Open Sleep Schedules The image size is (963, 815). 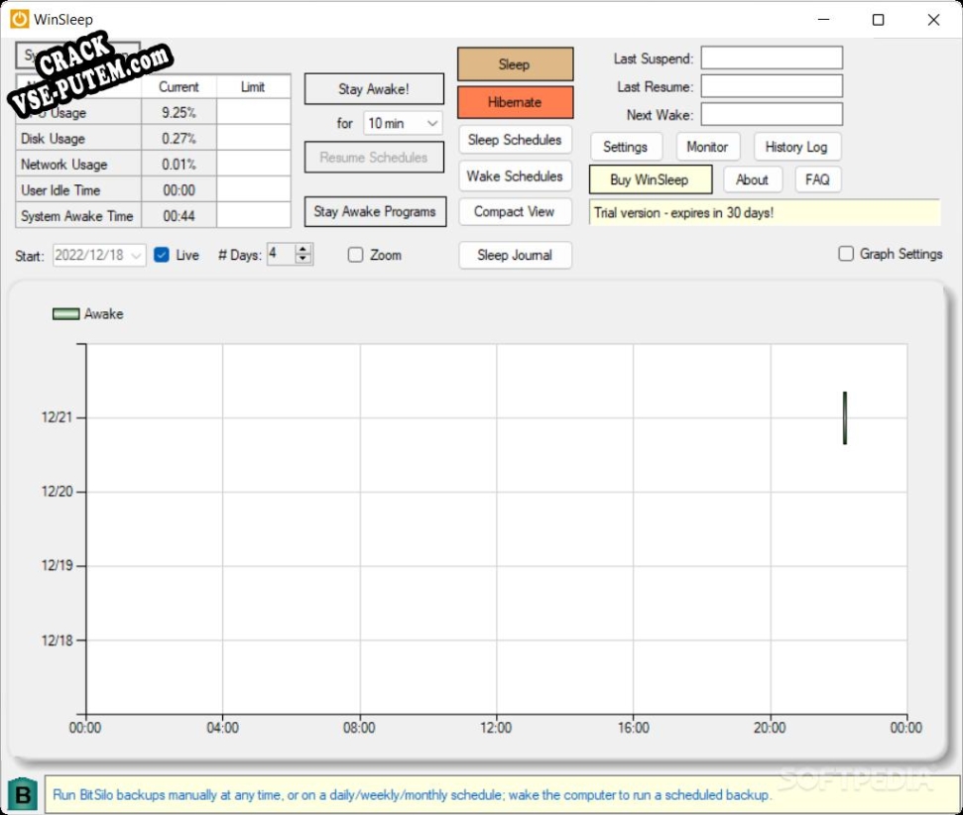tap(515, 140)
